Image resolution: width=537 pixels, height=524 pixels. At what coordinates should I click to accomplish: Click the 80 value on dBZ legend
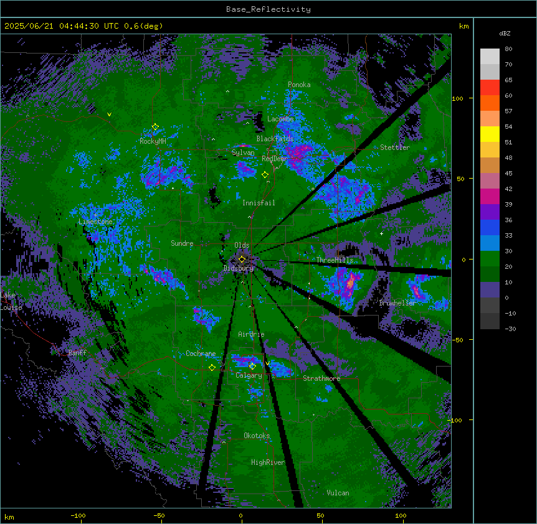point(508,49)
